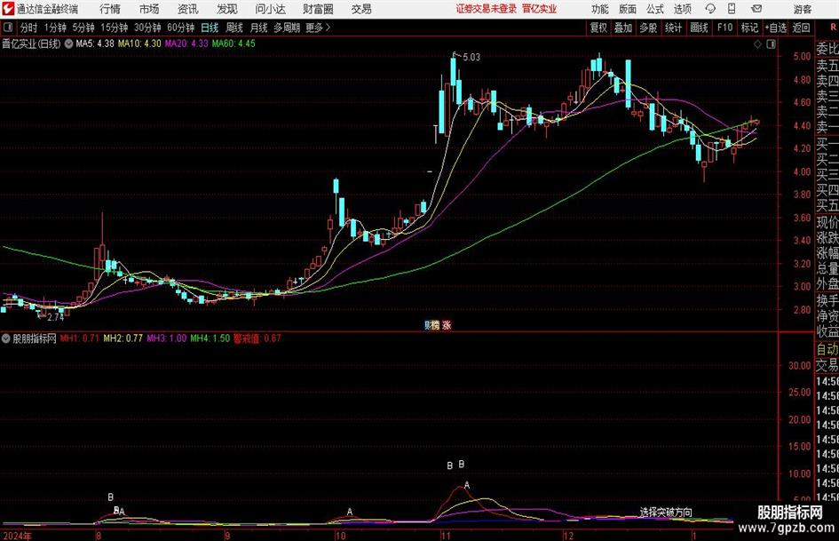Open the MA indicator settings round arrow

[68, 44]
